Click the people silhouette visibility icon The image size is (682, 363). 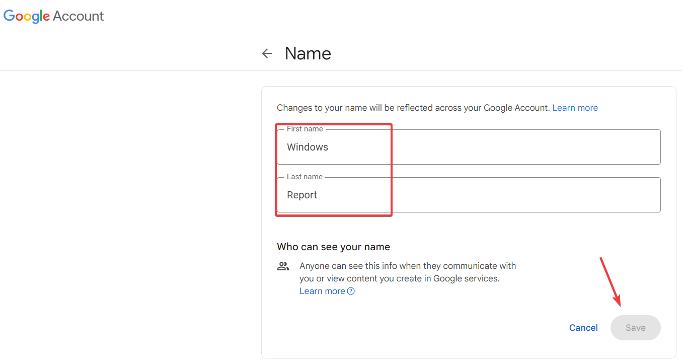pyautogui.click(x=283, y=266)
